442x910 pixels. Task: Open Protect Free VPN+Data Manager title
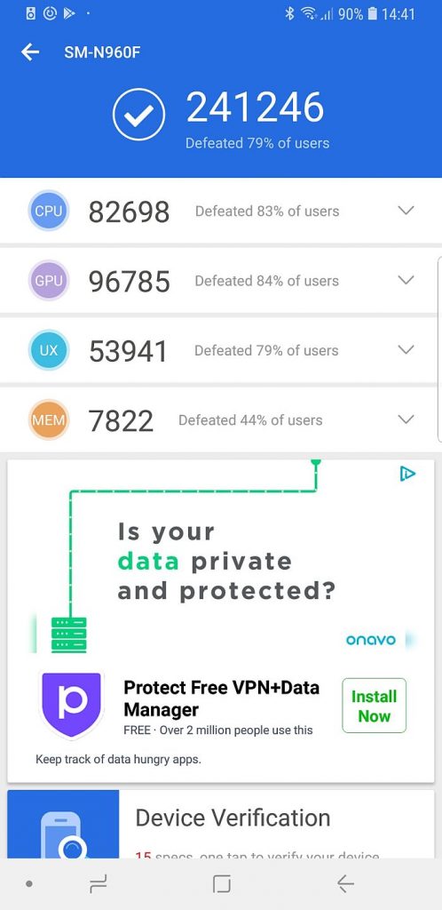pos(221,698)
